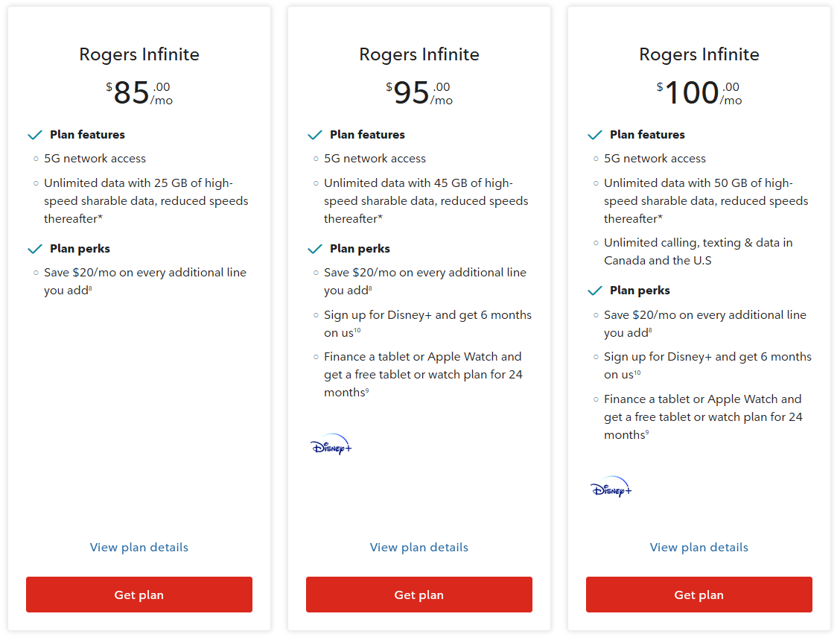Click the Disney+ logo in the $100 plan

(611, 487)
